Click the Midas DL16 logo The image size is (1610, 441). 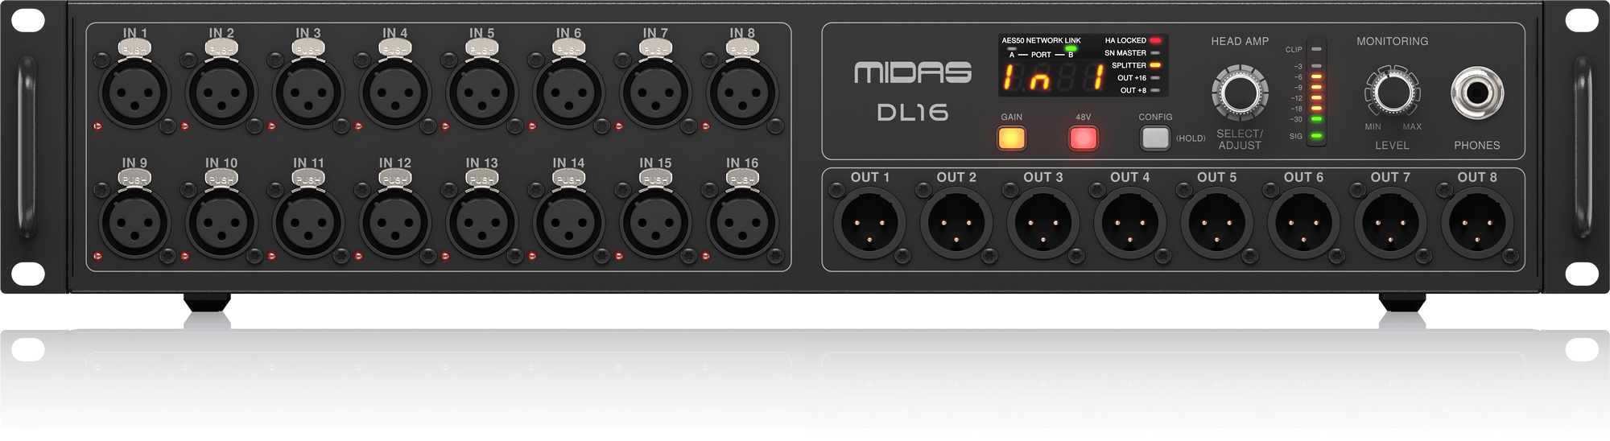(912, 91)
